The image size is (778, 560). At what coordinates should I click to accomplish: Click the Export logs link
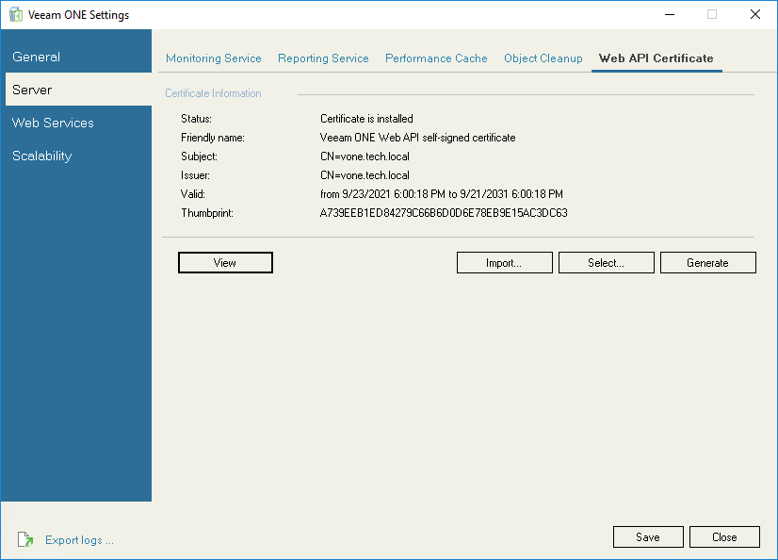pyautogui.click(x=79, y=539)
